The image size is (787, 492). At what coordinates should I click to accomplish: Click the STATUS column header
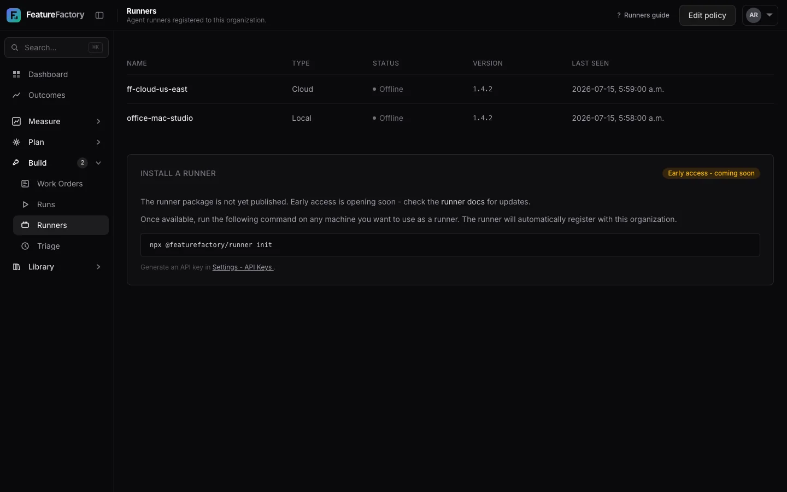click(x=386, y=63)
